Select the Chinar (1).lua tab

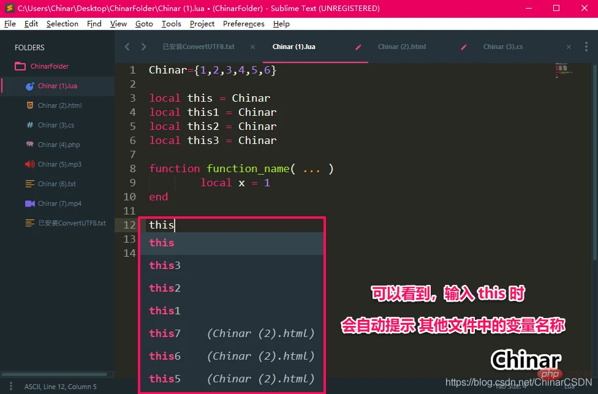[293, 47]
